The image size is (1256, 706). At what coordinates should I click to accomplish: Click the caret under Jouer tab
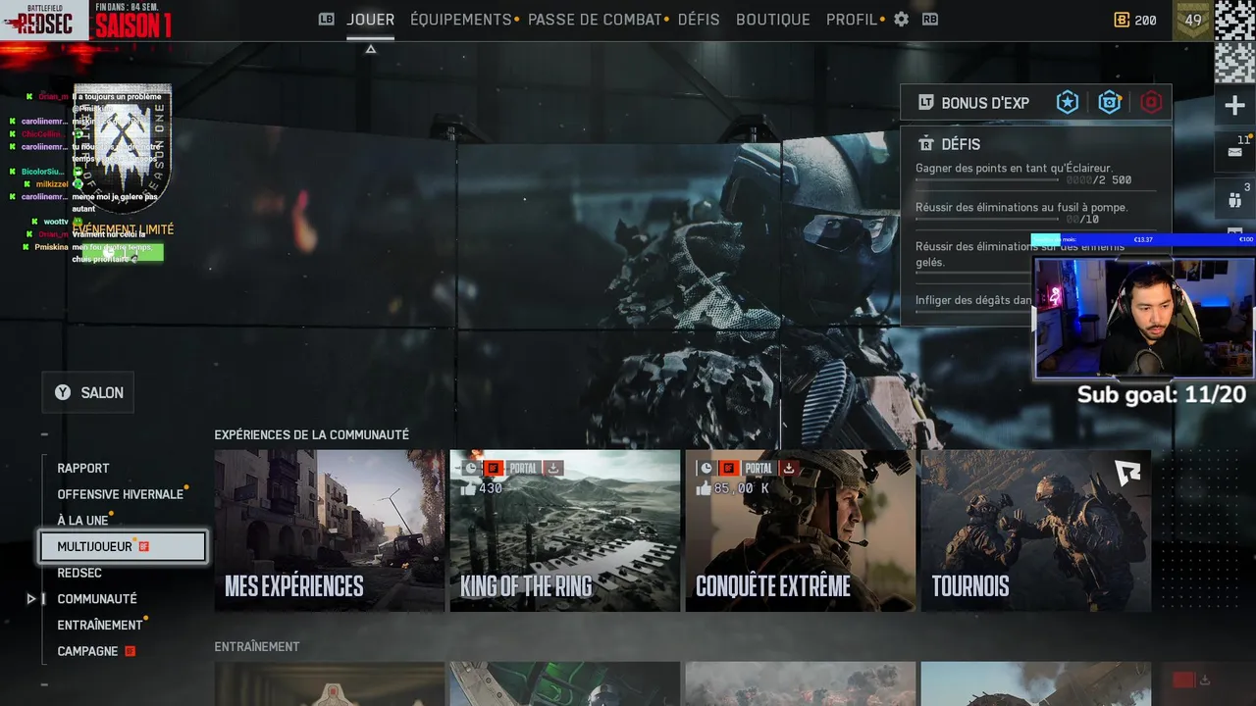(370, 49)
